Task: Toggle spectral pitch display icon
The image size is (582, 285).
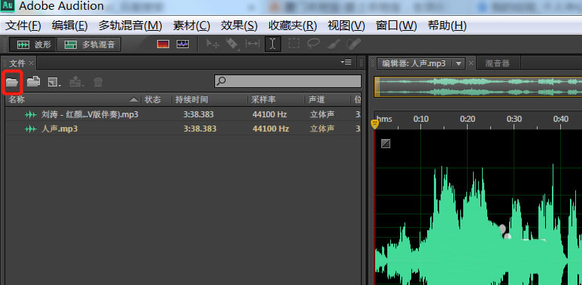Action: (x=183, y=44)
